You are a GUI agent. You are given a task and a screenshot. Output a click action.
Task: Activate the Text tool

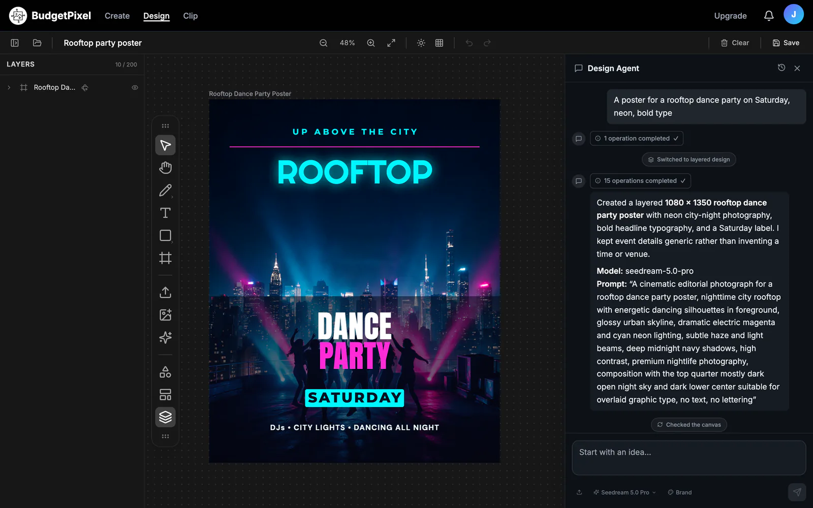coord(165,213)
